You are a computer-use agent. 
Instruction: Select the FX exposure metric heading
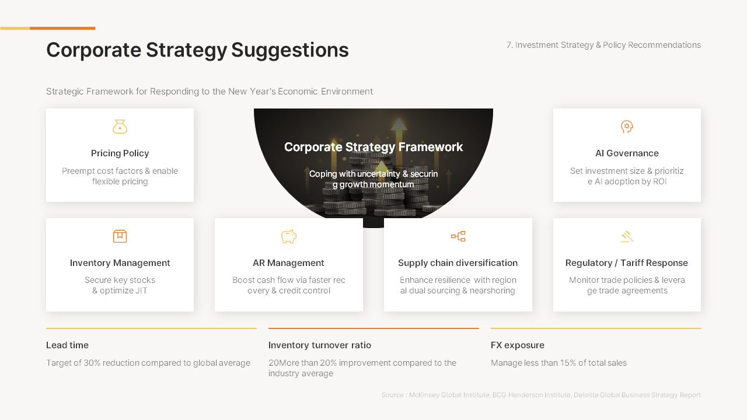pos(518,345)
